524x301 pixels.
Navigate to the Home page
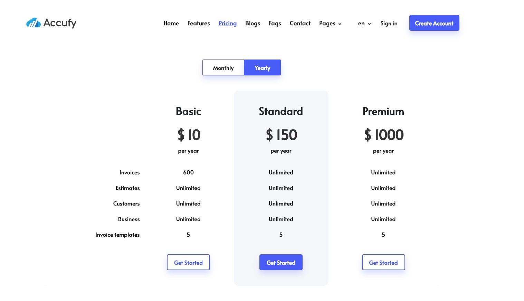click(x=171, y=23)
